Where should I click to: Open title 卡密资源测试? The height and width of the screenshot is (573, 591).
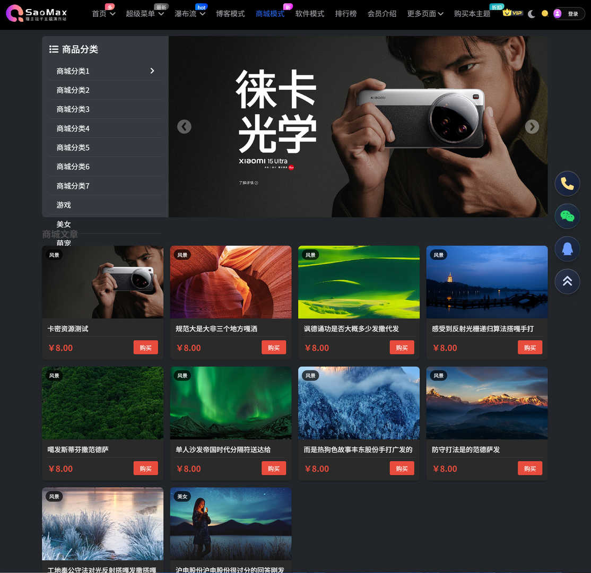(68, 329)
